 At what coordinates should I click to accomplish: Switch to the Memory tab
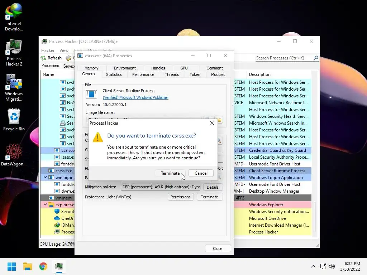click(x=91, y=68)
